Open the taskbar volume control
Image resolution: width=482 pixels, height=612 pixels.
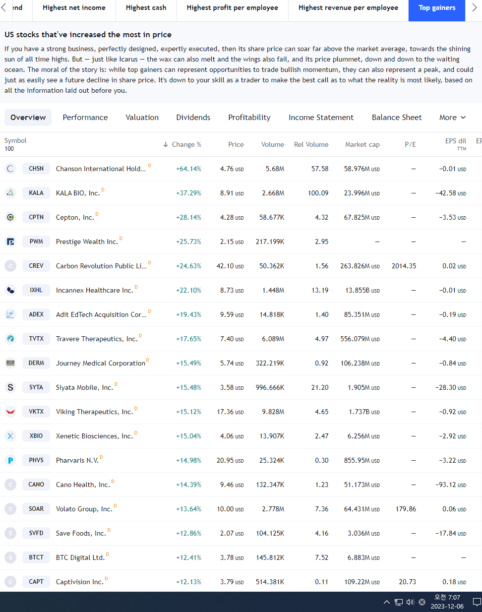coord(410,602)
